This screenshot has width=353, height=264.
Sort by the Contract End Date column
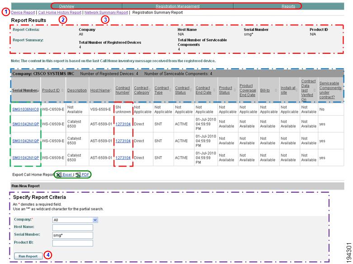203,90
